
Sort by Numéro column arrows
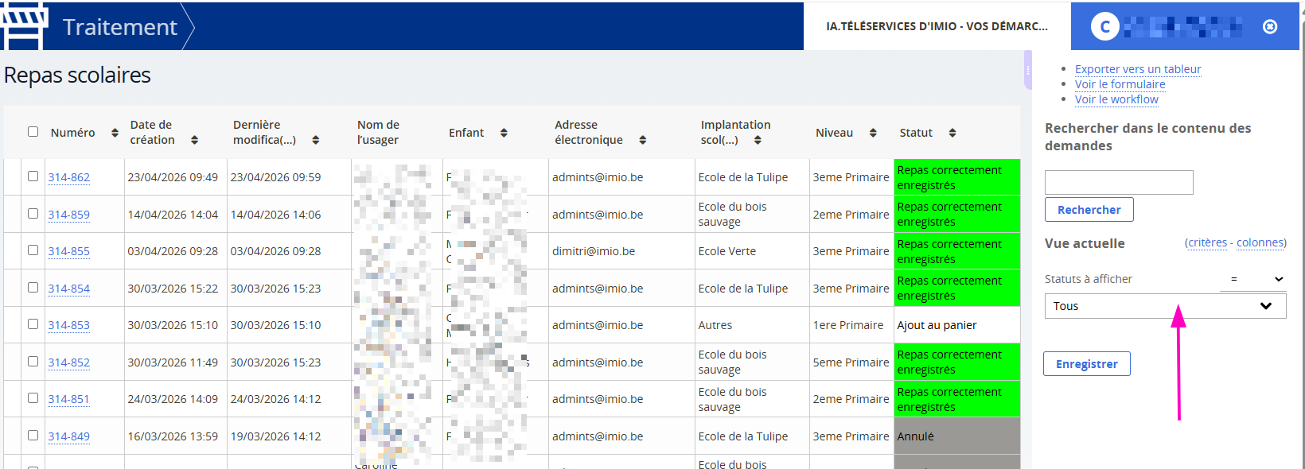(x=115, y=133)
